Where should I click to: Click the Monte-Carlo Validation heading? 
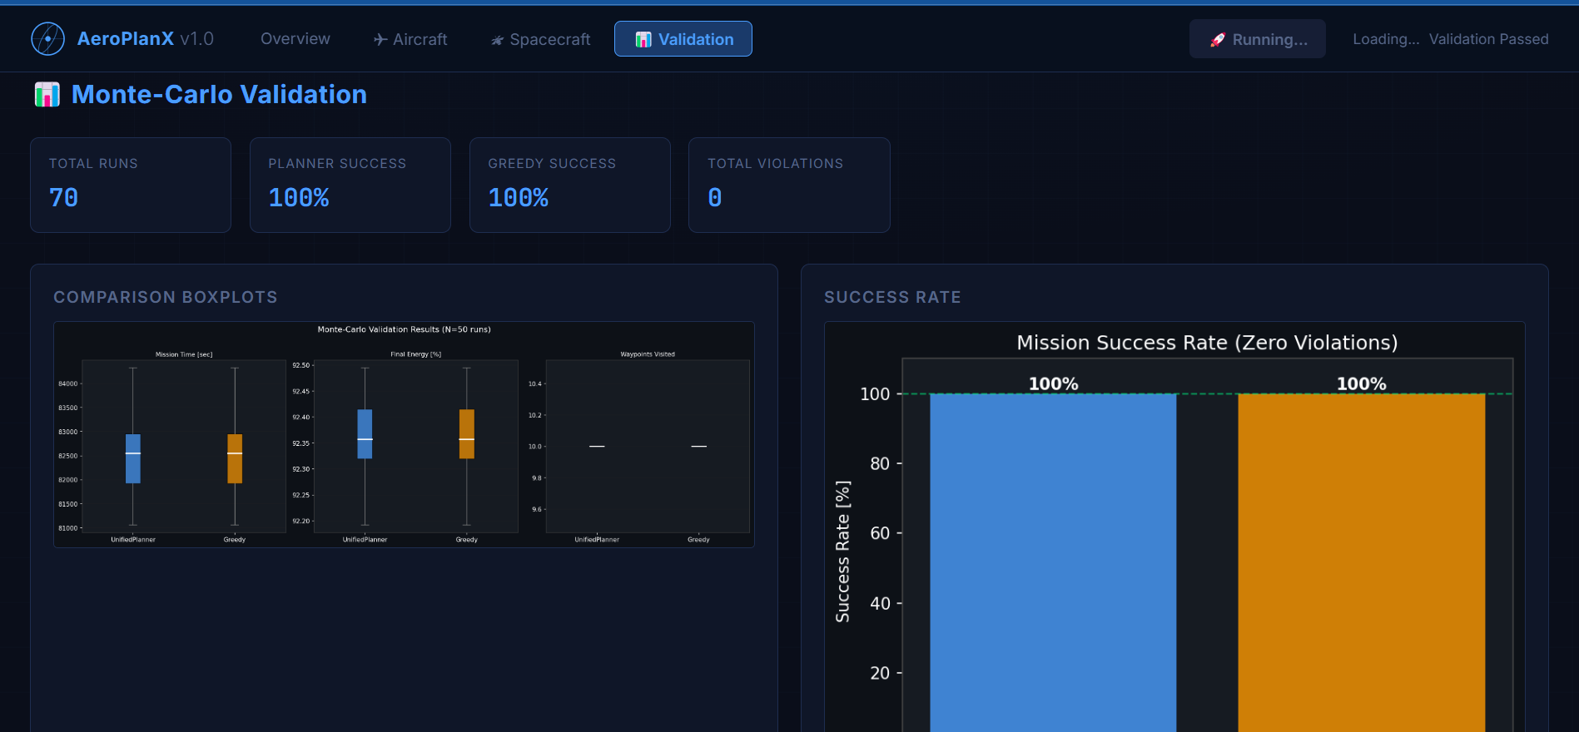(219, 95)
